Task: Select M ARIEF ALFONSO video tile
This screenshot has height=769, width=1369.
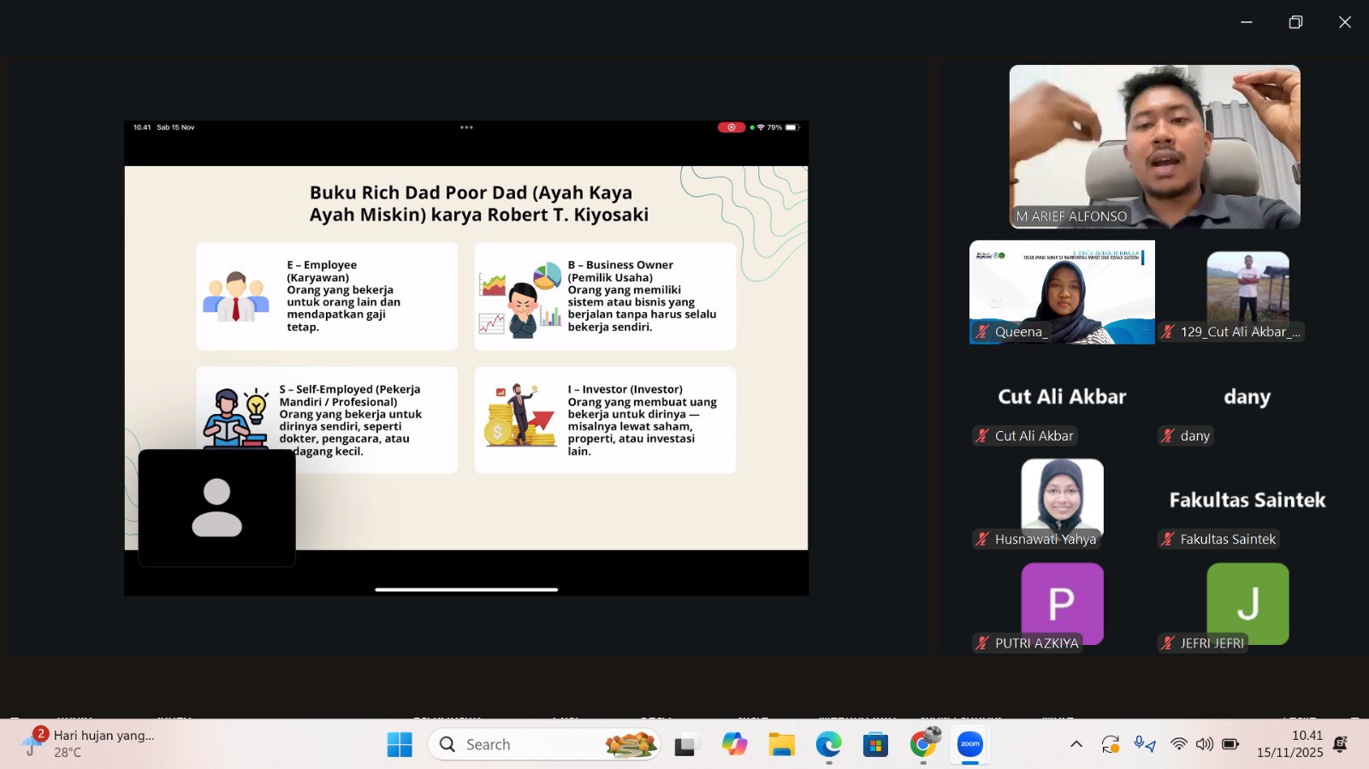Action: 1154,145
